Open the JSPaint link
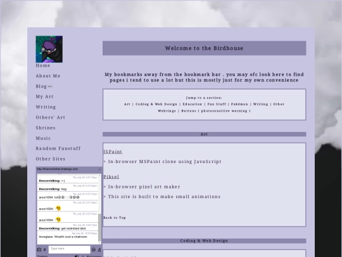342x257 pixels. click(113, 152)
